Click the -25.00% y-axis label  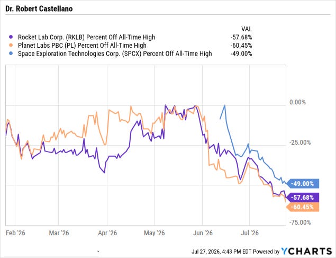(300, 143)
